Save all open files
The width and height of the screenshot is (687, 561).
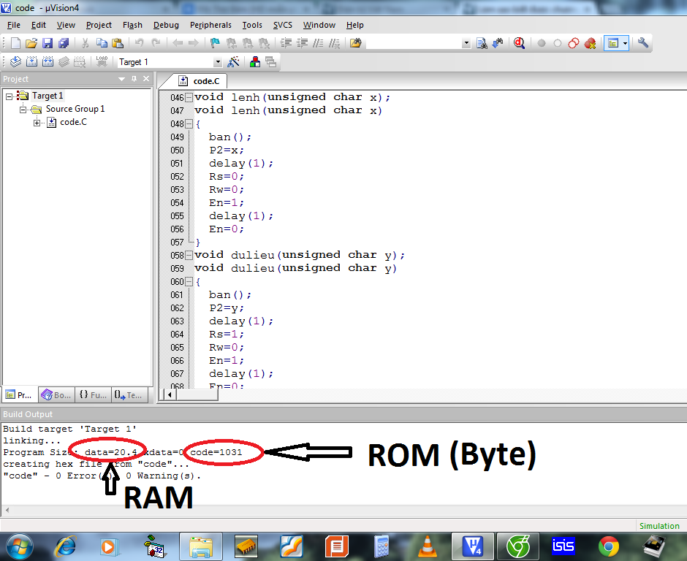coord(64,43)
